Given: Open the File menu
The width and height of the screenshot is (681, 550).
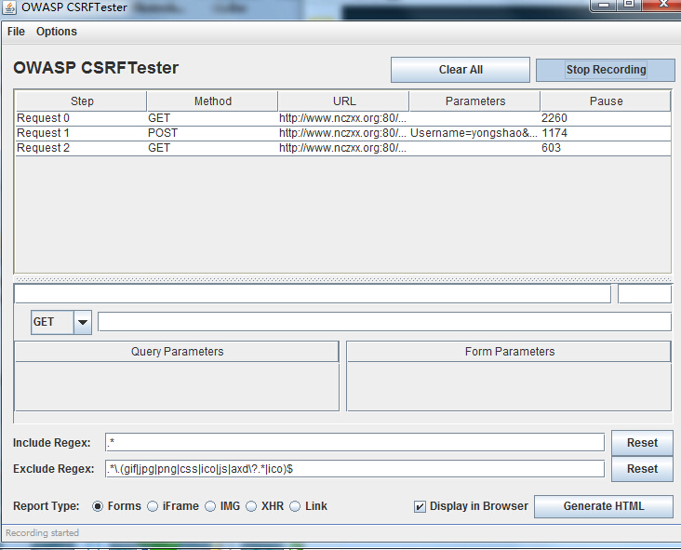Looking at the screenshot, I should pos(16,32).
